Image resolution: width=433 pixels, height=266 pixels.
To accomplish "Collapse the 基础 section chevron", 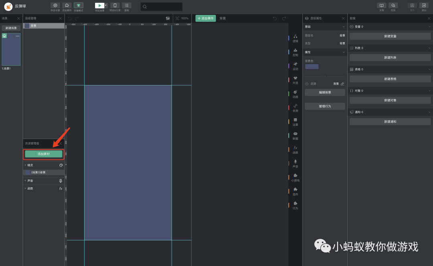I will [x=344, y=27].
